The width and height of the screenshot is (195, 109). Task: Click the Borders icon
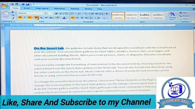tap(104, 18)
